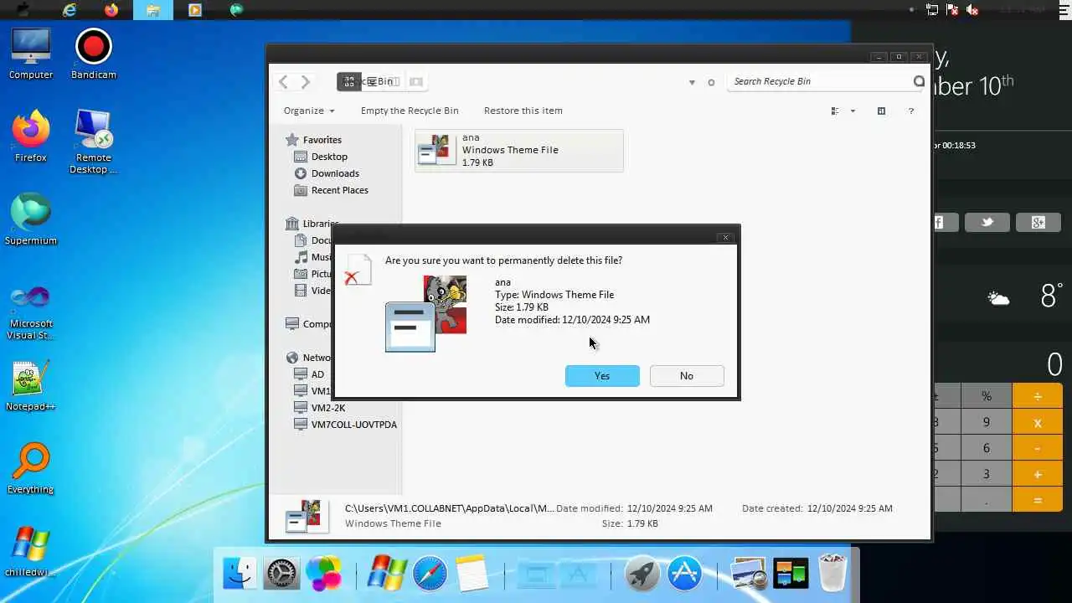Click the file explorer taskbar button
The height and width of the screenshot is (603, 1072).
tap(152, 10)
